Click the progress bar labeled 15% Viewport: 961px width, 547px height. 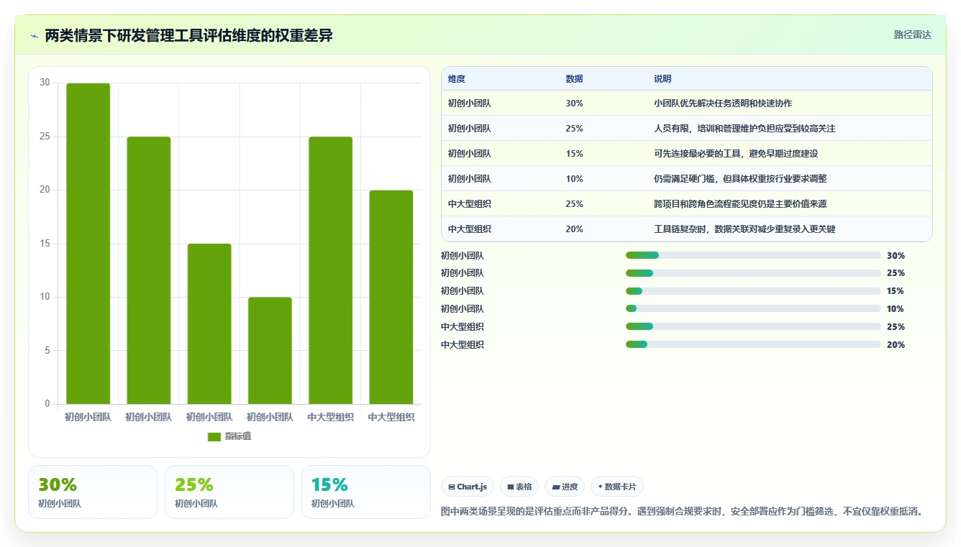click(753, 291)
